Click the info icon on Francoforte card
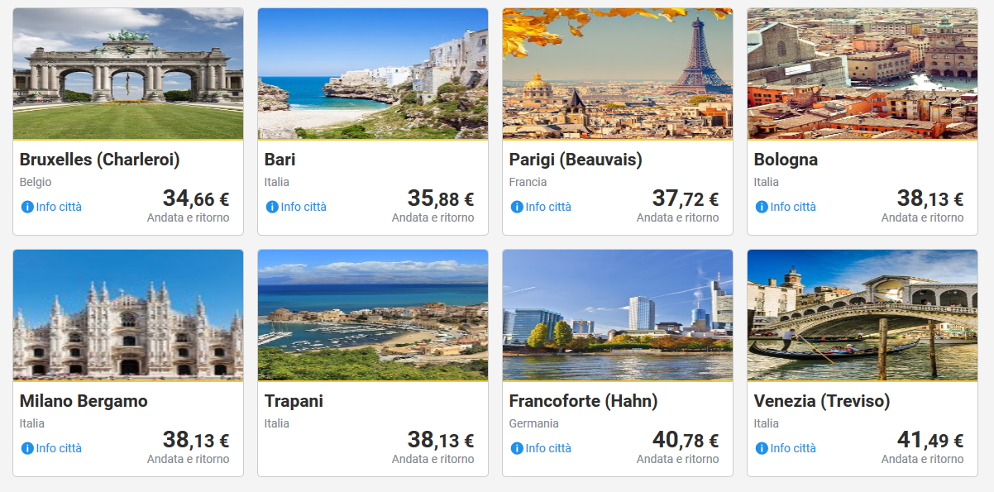 [x=517, y=448]
